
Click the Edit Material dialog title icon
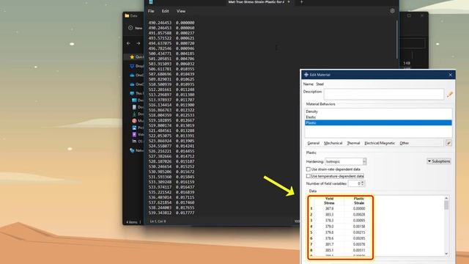306,75
